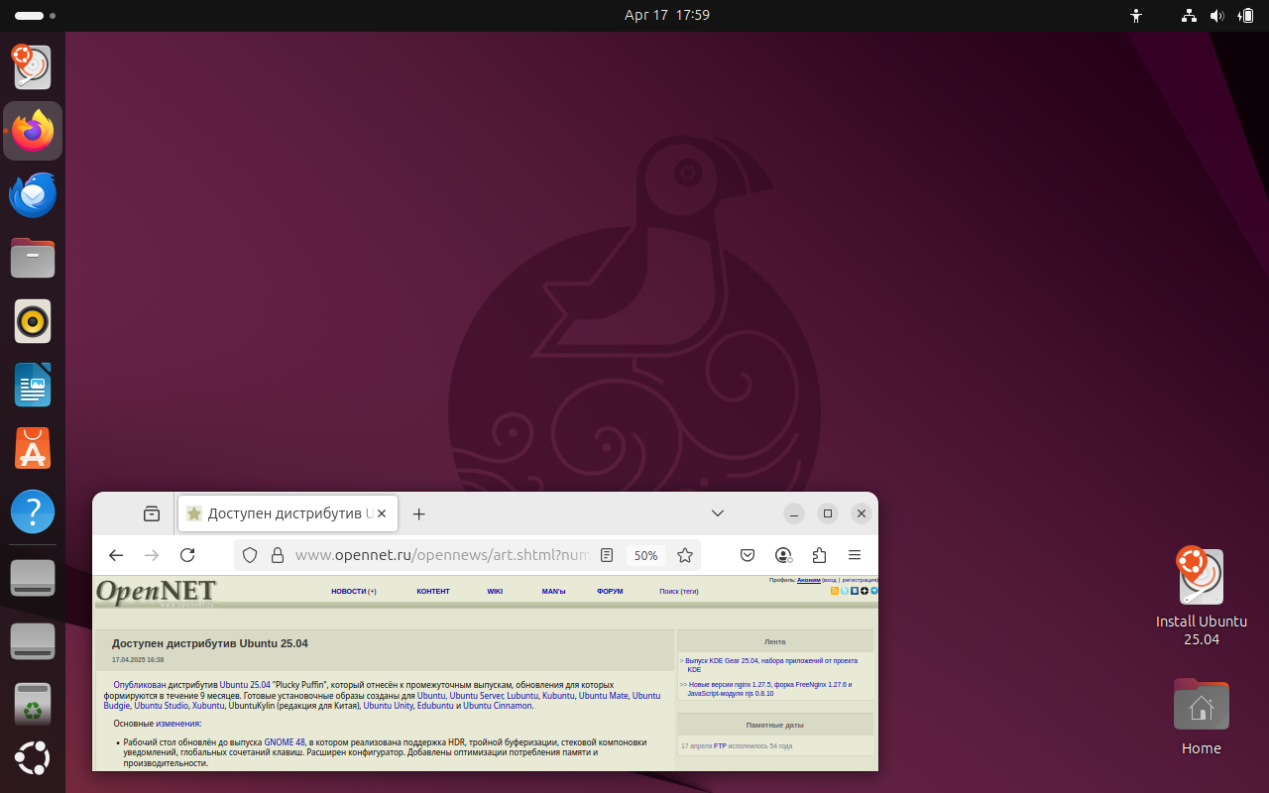Viewport: 1269px width, 793px height.
Task: Click the Firefox reload page button
Action: (x=187, y=555)
